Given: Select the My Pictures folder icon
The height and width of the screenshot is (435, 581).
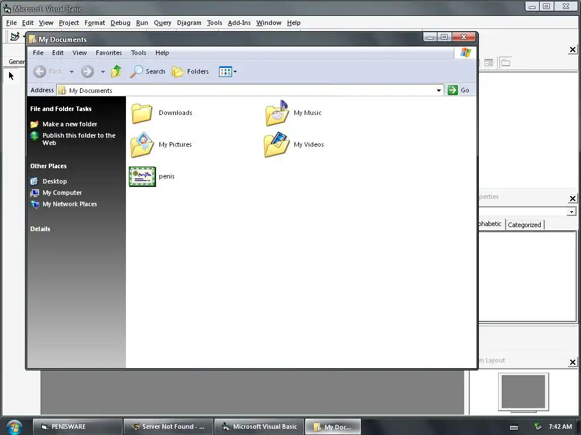Looking at the screenshot, I should tap(142, 144).
